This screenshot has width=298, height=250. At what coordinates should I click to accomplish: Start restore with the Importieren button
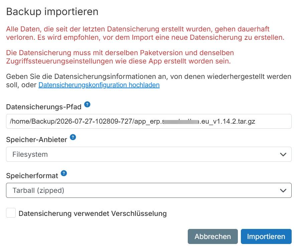click(266, 237)
